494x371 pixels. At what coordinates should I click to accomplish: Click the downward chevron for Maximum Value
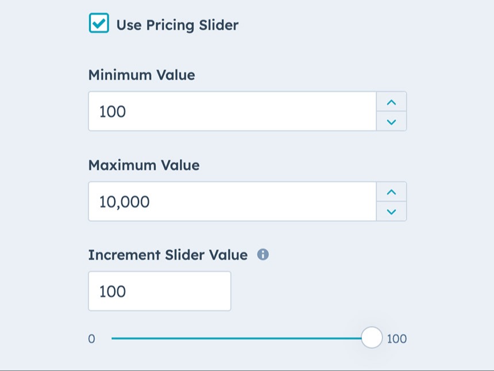(391, 212)
